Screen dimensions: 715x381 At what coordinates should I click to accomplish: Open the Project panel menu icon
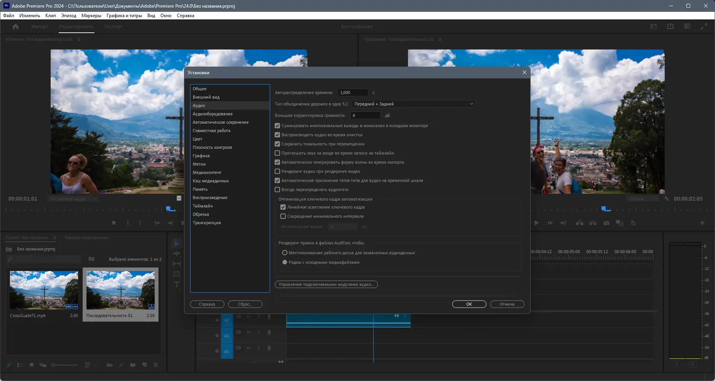[54, 238]
